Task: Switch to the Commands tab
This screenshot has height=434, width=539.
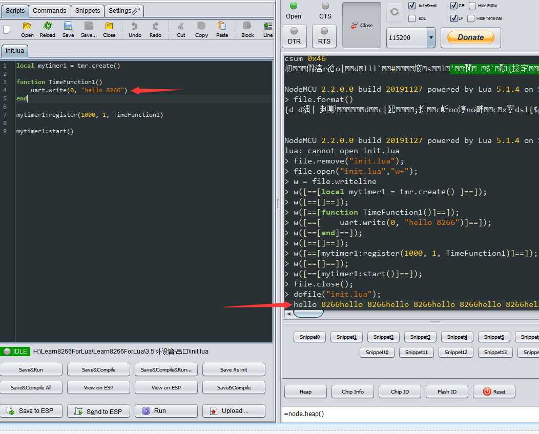Action: pyautogui.click(x=50, y=11)
